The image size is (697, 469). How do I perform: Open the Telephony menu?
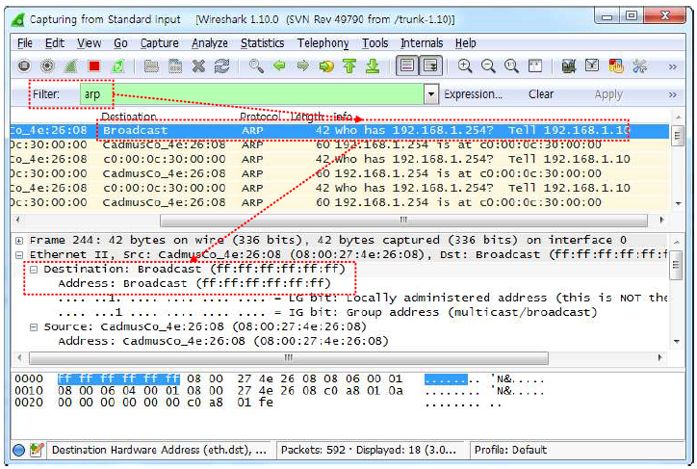323,43
